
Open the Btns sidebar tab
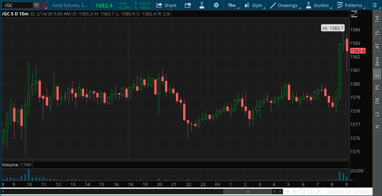(377, 61)
